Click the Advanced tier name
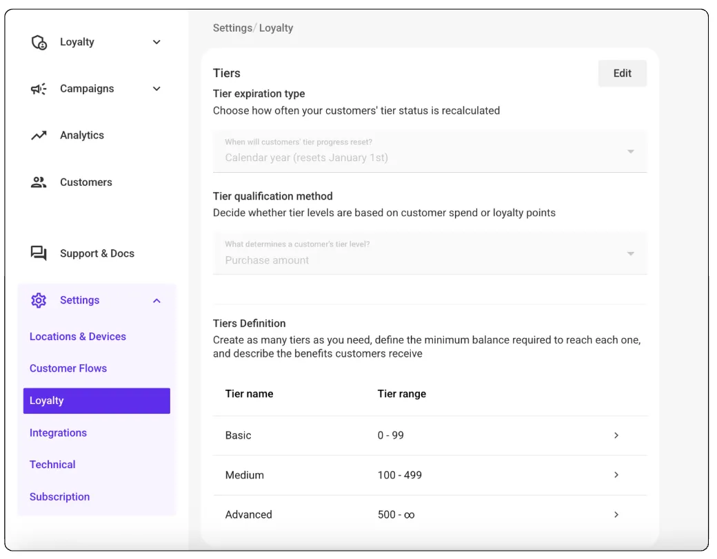 249,515
